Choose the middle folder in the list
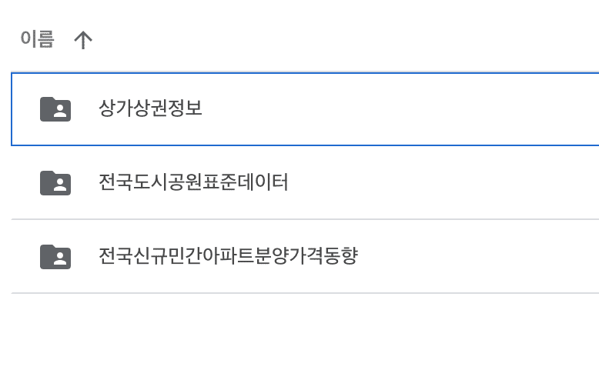The image size is (599, 380). point(193,183)
